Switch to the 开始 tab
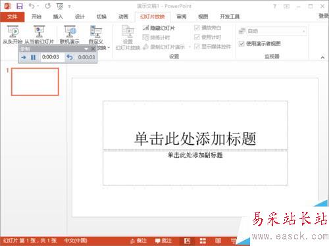This screenshot has height=246, width=329. point(36,16)
